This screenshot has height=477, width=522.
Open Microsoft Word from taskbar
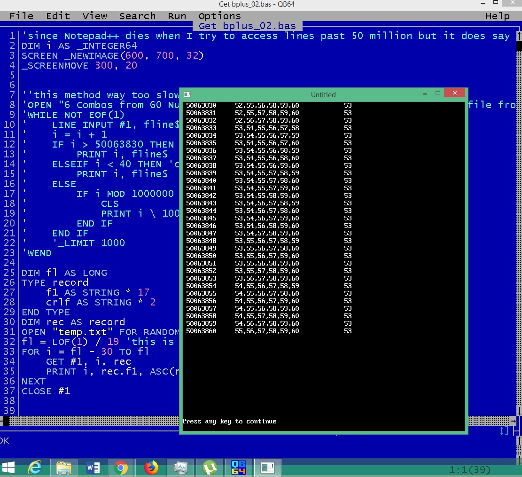[93, 468]
